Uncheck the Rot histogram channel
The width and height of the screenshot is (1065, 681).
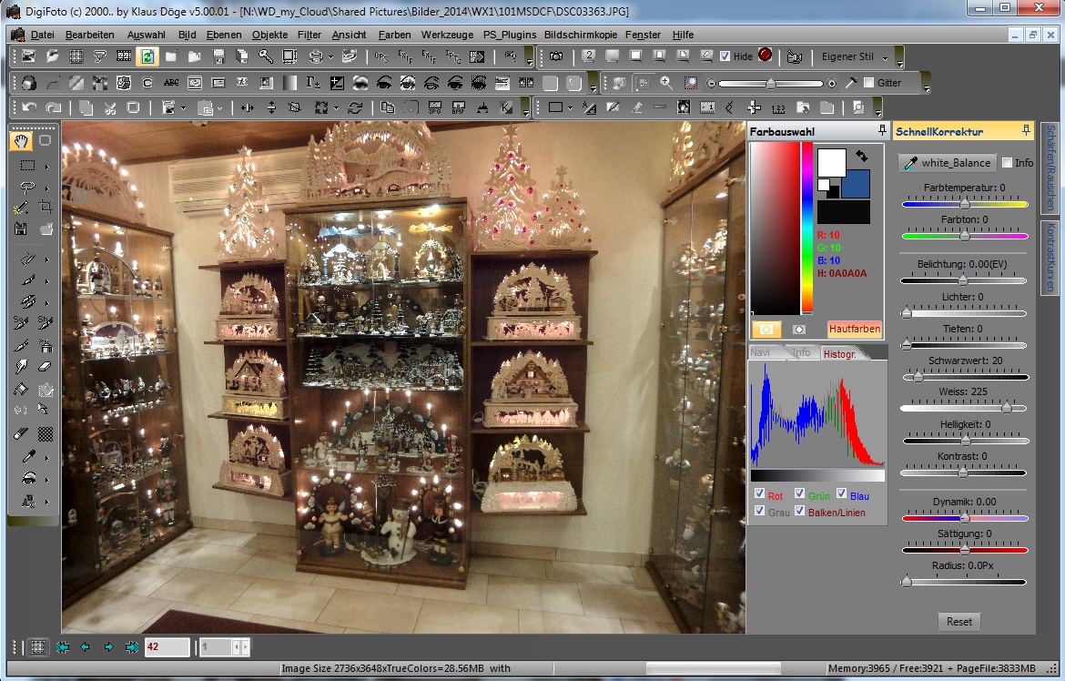759,494
